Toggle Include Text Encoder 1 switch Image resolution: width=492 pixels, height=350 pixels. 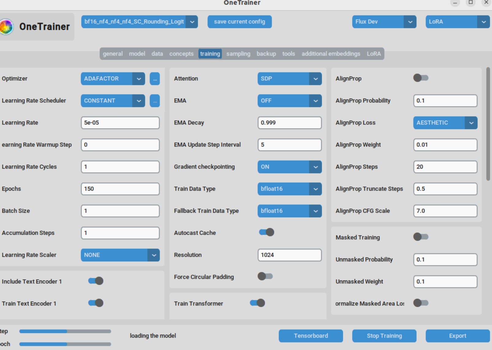[x=96, y=281]
